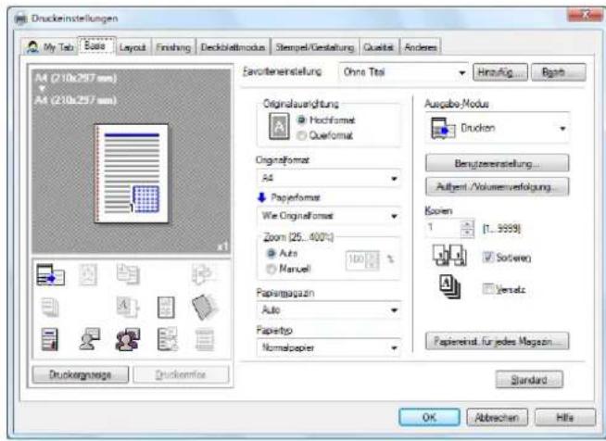This screenshot has height=441, width=606.
Task: Expand the Papierformat dropdown Wie Originalformat
Action: (329, 216)
